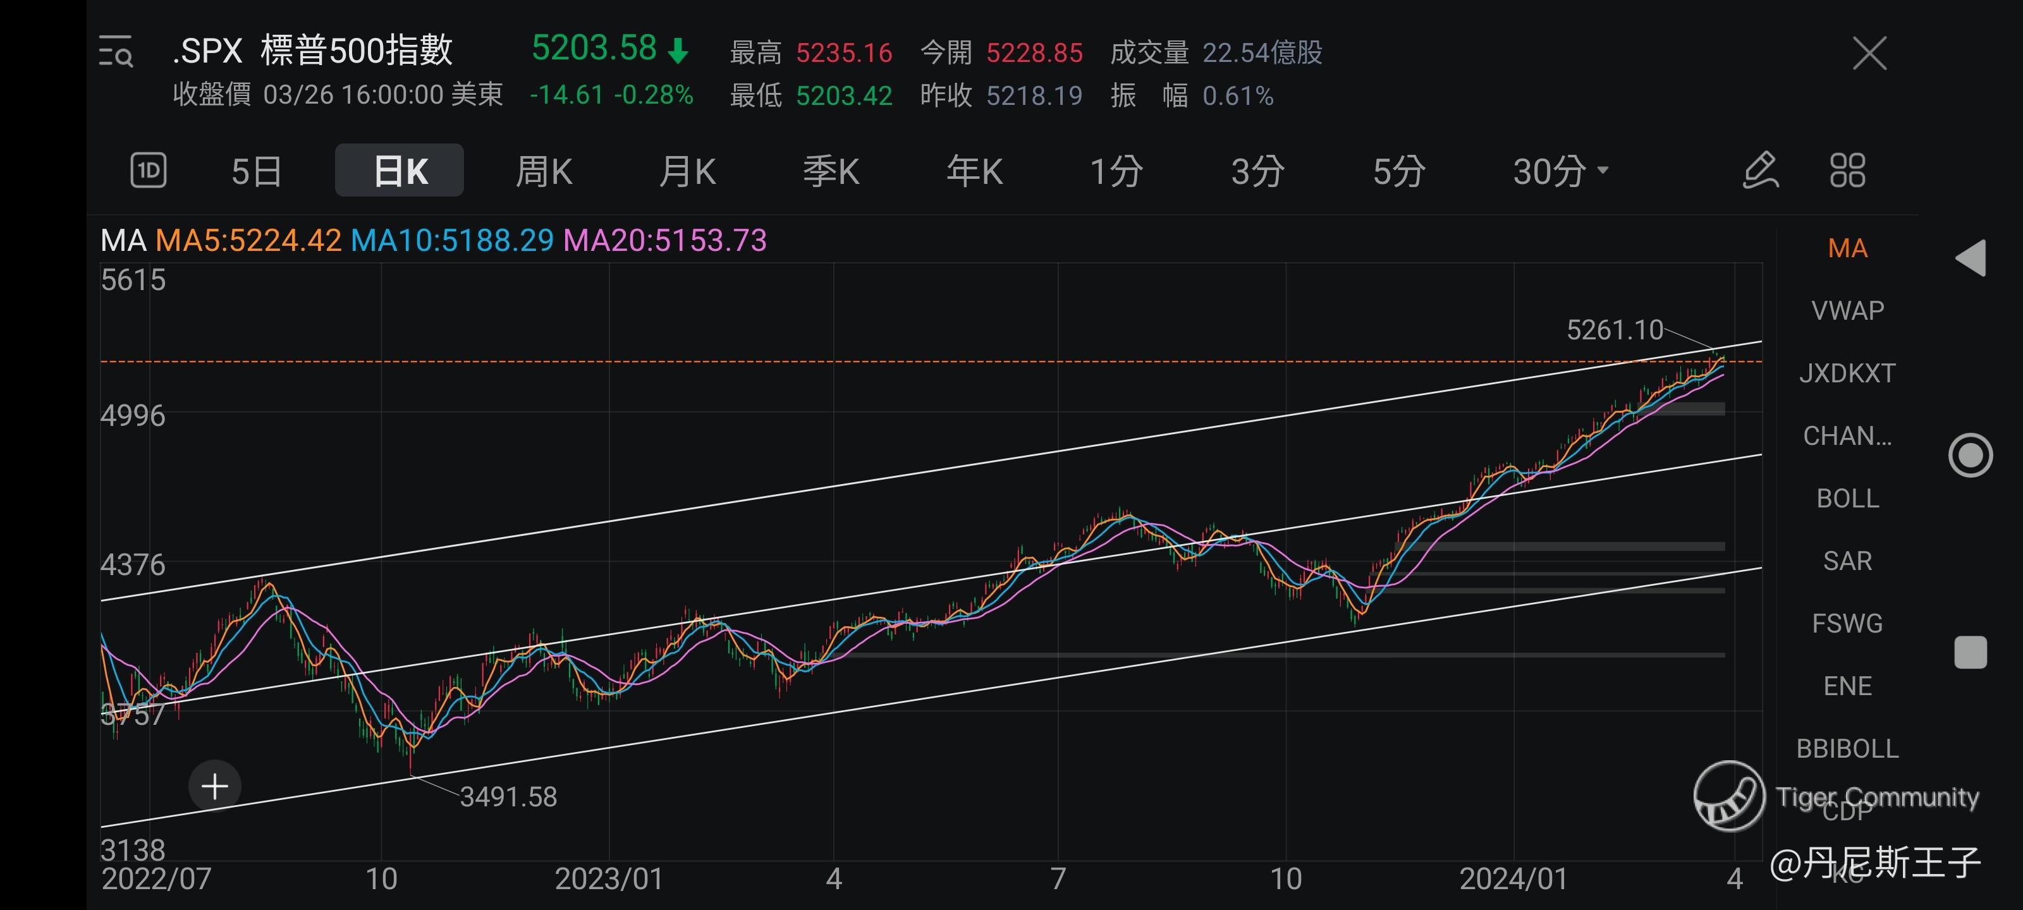Image resolution: width=2023 pixels, height=910 pixels.
Task: Select the JXDKXT indicator
Action: click(x=1847, y=373)
